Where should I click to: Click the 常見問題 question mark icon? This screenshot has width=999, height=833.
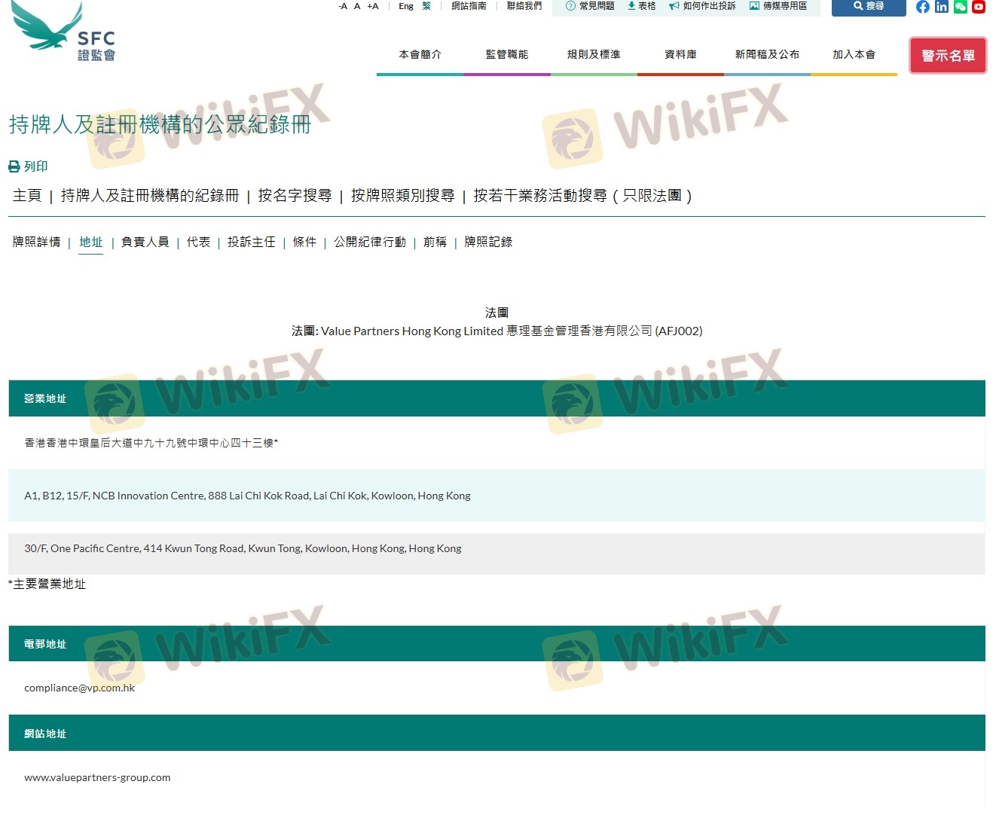pos(570,6)
